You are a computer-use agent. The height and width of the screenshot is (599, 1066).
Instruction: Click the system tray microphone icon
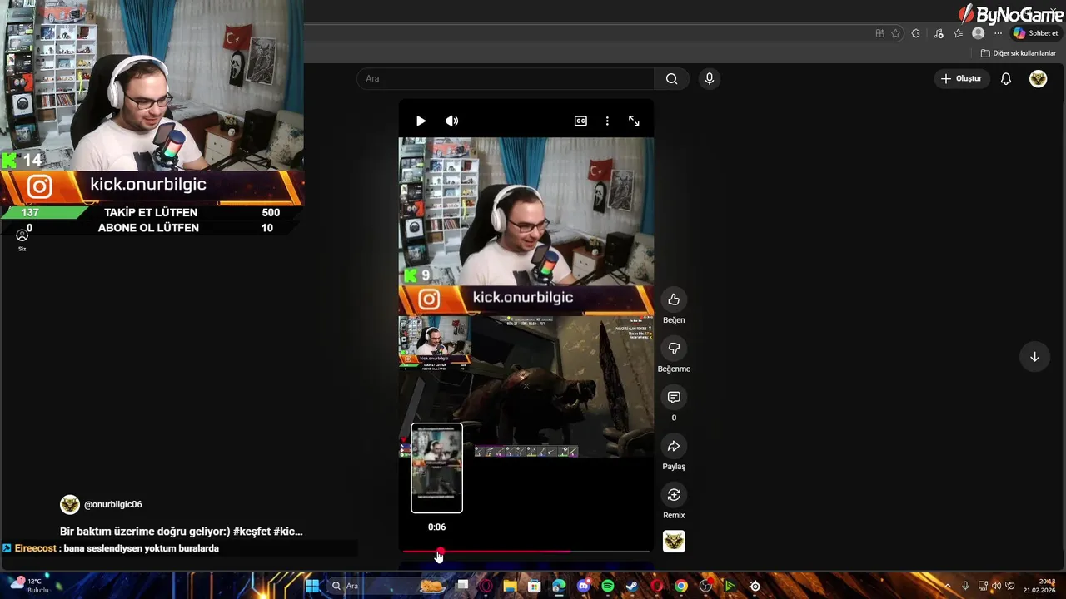coord(965,586)
